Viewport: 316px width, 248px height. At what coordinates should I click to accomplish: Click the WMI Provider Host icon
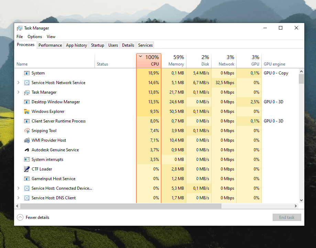(x=27, y=140)
